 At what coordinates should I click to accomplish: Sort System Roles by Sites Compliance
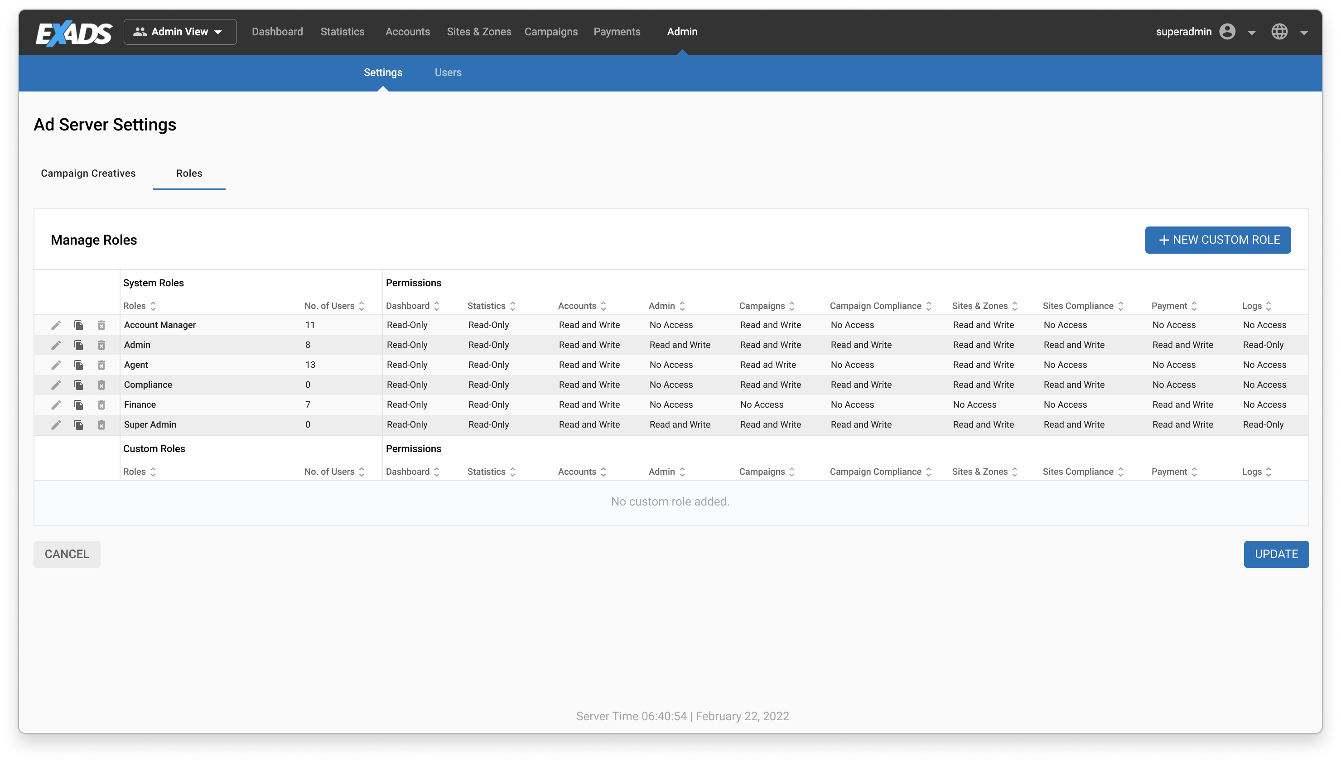point(1120,306)
